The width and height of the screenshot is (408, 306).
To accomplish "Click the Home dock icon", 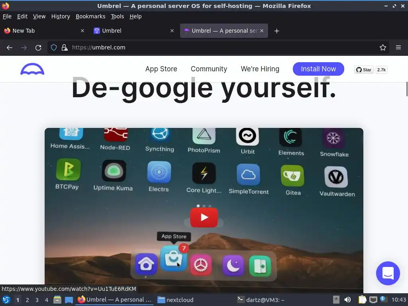I will pyautogui.click(x=146, y=264).
